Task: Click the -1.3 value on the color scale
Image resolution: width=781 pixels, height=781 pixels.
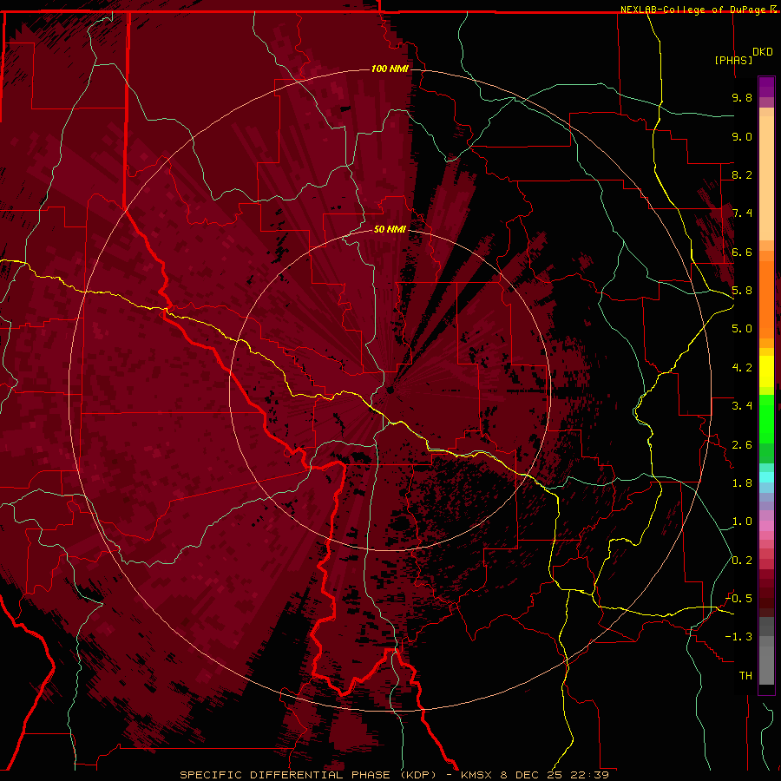Action: click(738, 637)
